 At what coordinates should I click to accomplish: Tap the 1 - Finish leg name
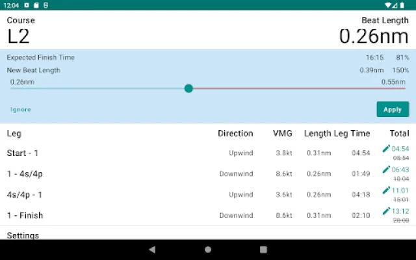[x=25, y=215]
